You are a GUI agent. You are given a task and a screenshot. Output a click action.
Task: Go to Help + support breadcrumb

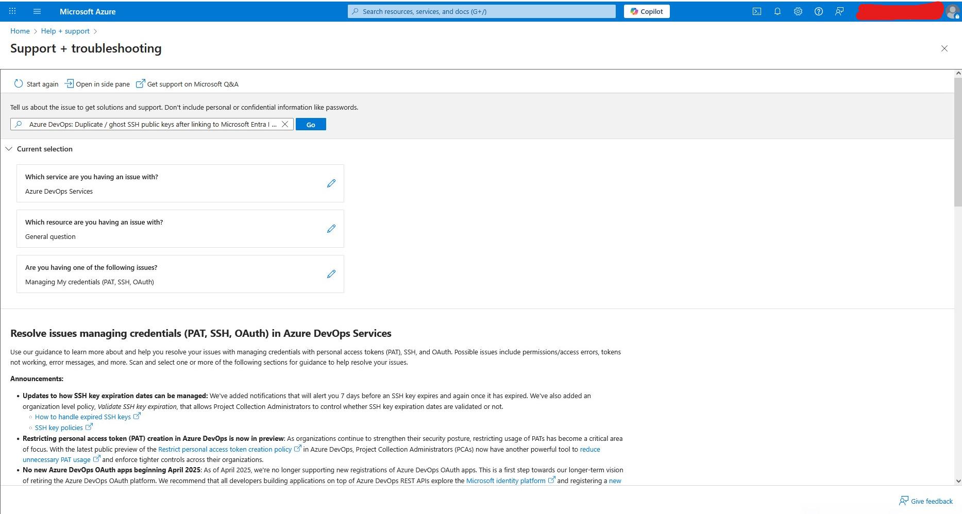[65, 31]
